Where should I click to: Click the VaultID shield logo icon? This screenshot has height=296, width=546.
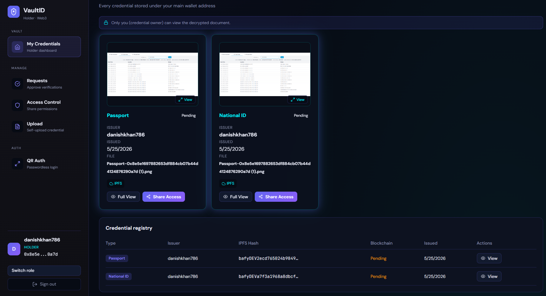[14, 12]
